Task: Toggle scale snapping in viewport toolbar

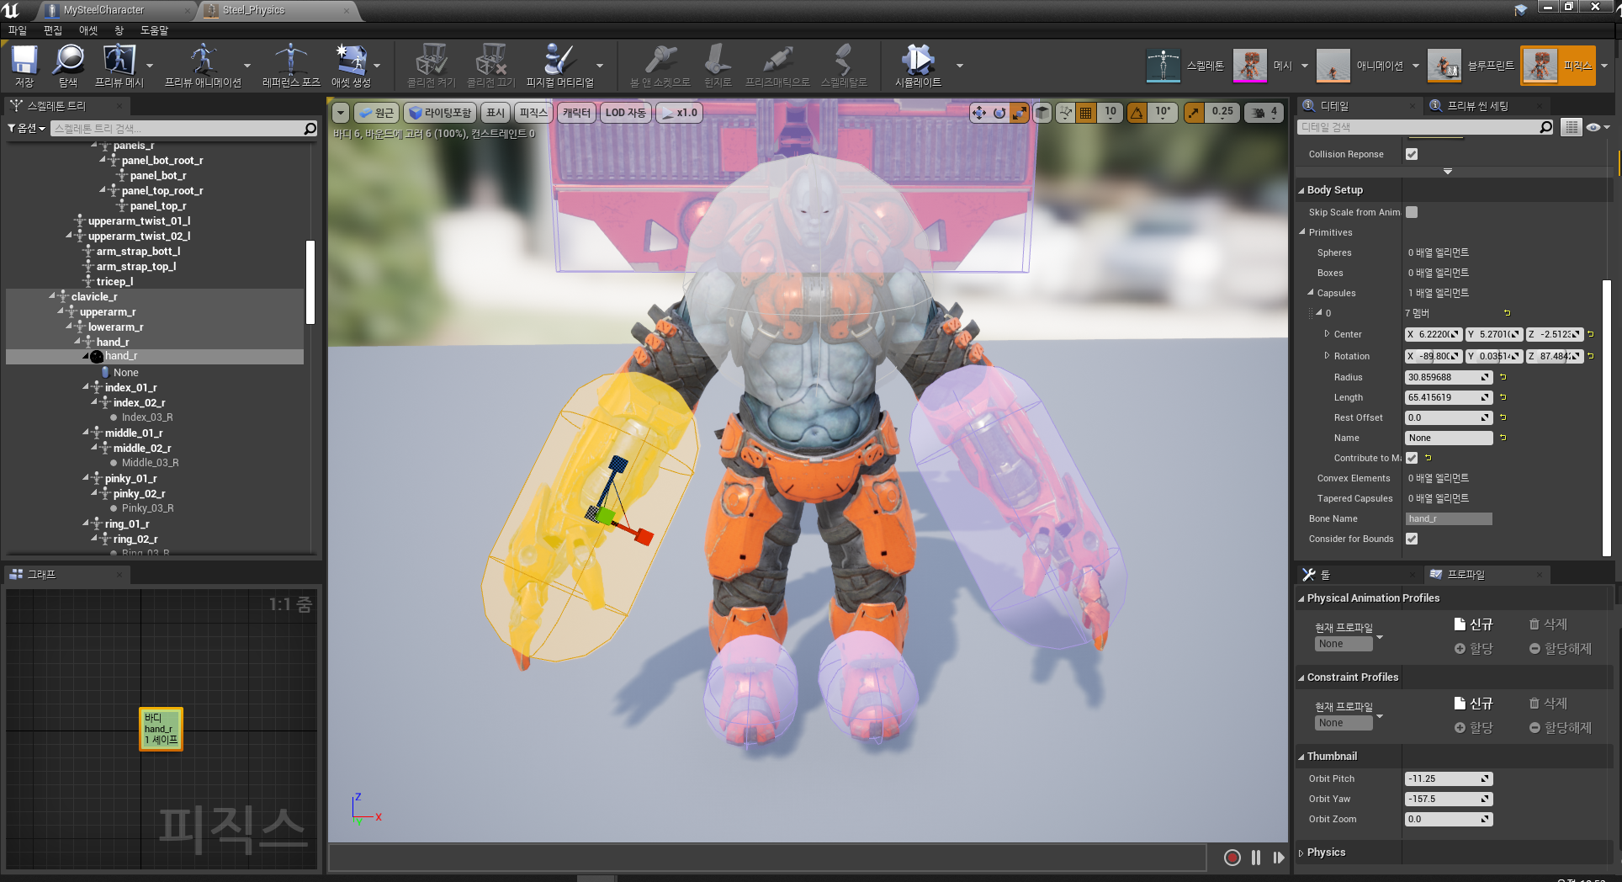Action: pos(1194,113)
